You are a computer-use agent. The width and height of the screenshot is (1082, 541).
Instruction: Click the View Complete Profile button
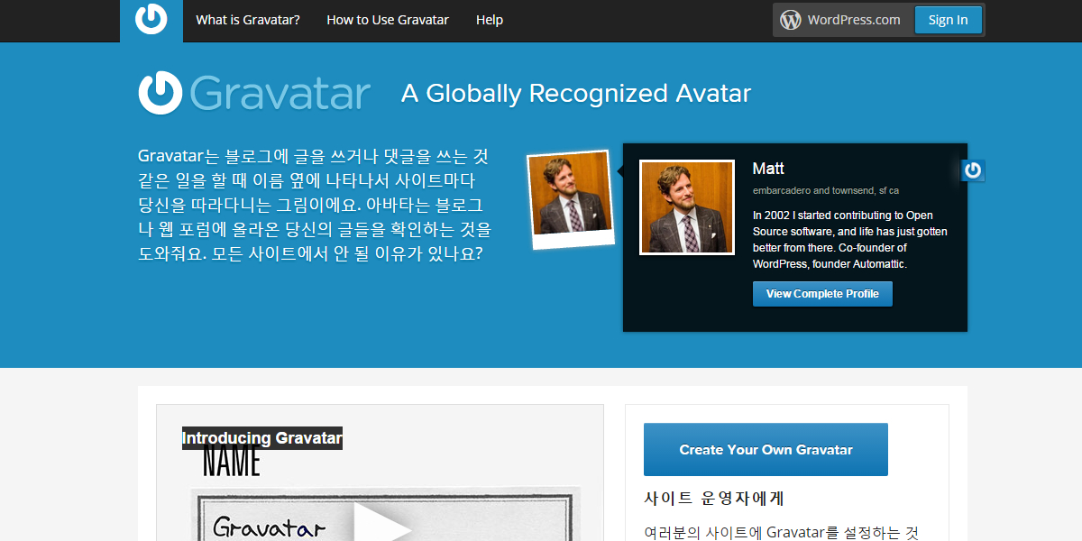821,293
